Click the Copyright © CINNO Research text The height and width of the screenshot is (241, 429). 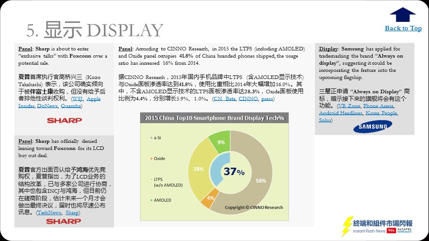[254, 208]
